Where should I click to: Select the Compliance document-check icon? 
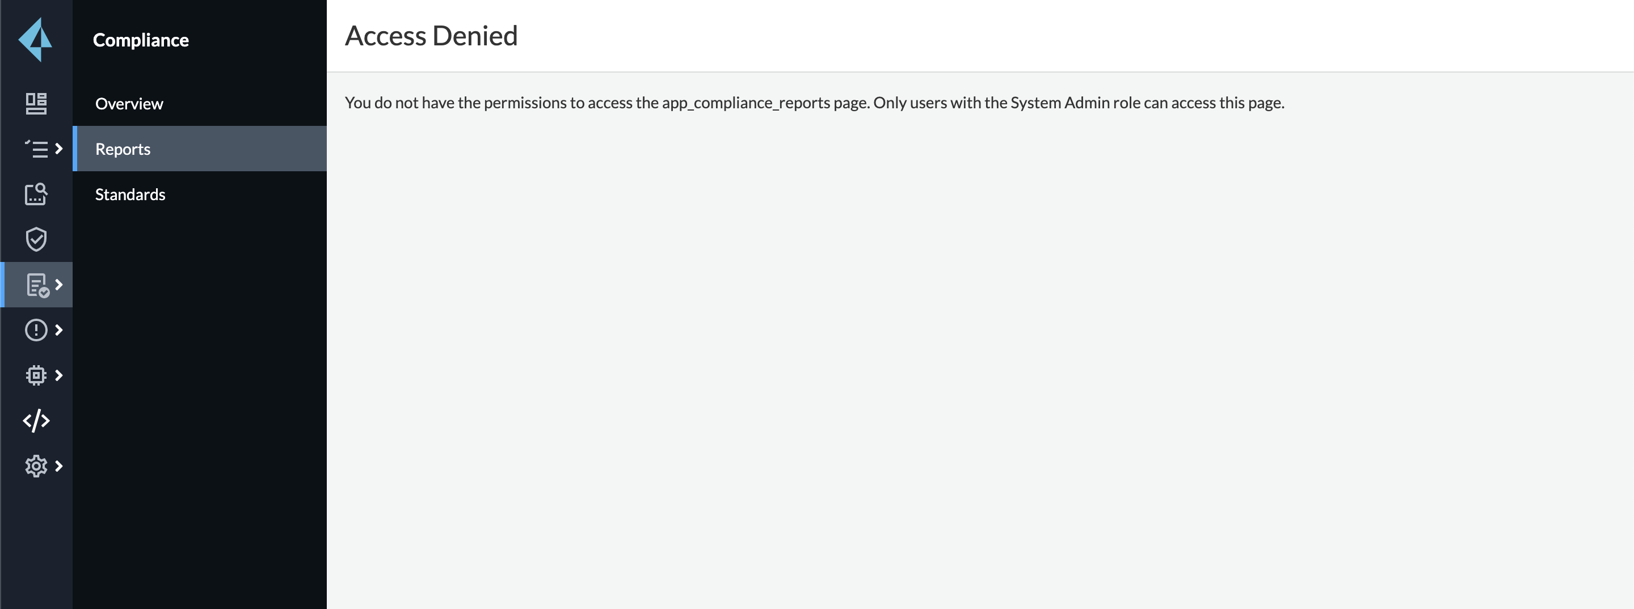point(37,285)
